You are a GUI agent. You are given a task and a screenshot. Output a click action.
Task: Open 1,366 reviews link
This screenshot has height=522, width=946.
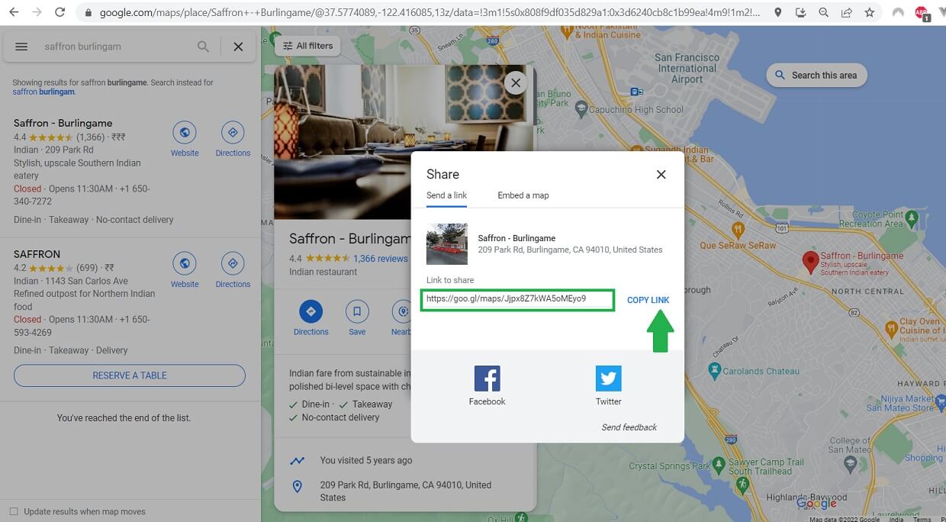coord(381,259)
